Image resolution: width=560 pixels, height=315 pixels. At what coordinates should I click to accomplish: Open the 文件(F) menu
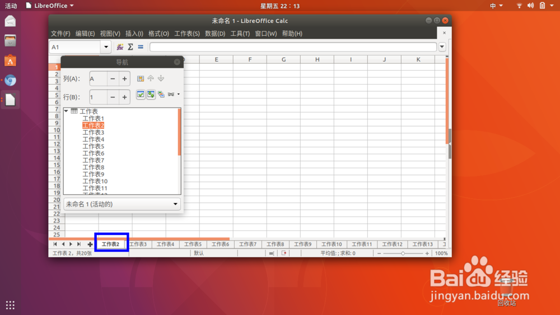[x=60, y=33]
